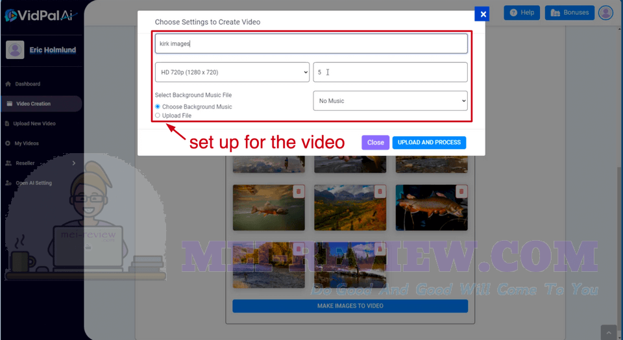
Task: Select the autumn mountain valley thumbnail
Action: click(x=350, y=208)
